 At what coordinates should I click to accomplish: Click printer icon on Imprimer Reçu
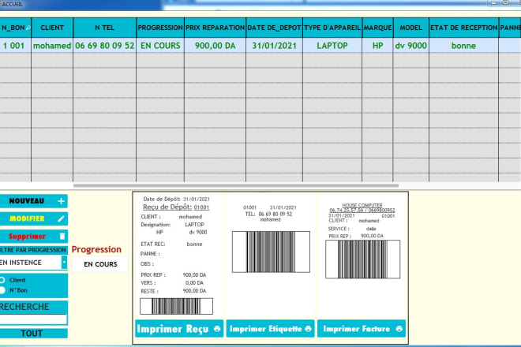click(x=216, y=328)
